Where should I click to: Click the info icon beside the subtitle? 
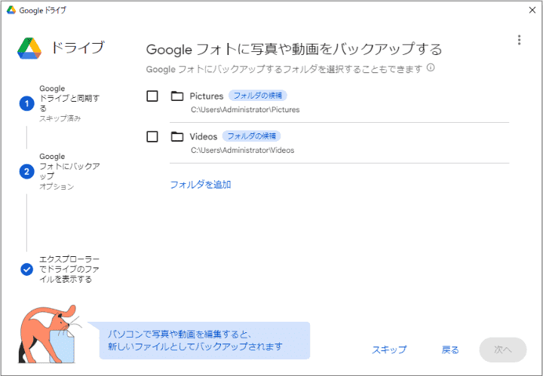[431, 68]
